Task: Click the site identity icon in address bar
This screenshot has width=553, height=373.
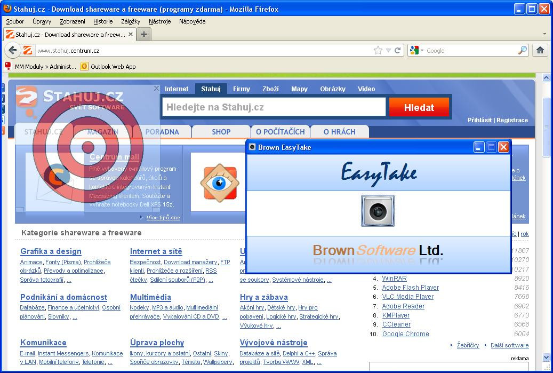Action: tap(28, 51)
